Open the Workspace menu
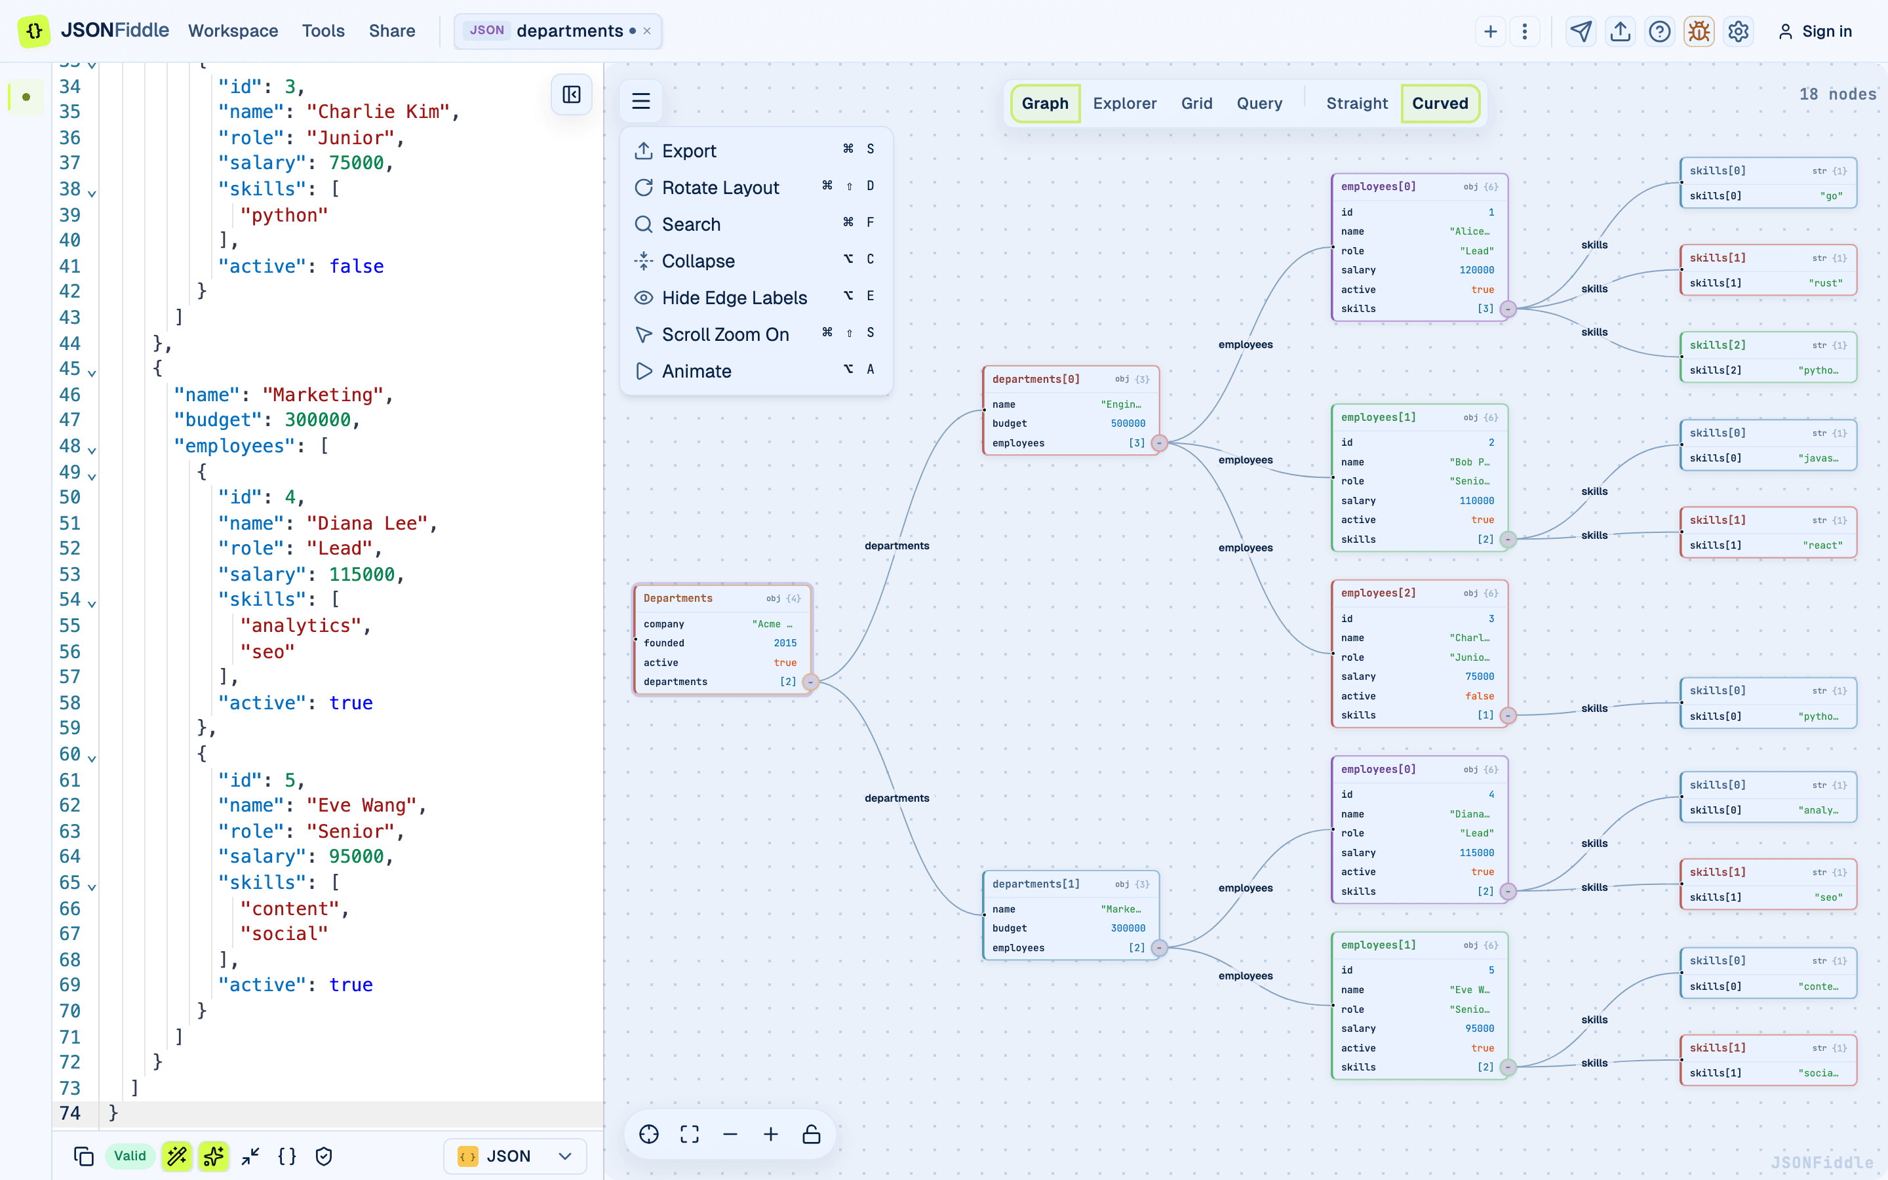 (233, 31)
